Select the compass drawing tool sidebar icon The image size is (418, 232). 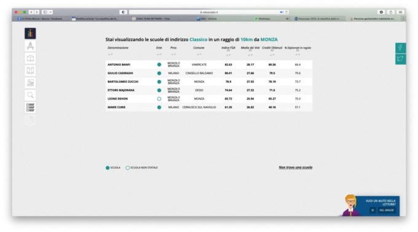pos(30,46)
